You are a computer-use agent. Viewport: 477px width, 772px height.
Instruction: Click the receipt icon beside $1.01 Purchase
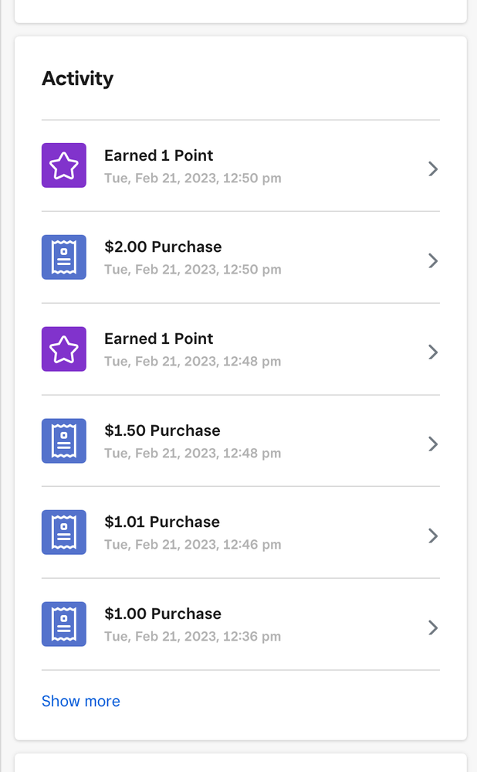point(64,532)
